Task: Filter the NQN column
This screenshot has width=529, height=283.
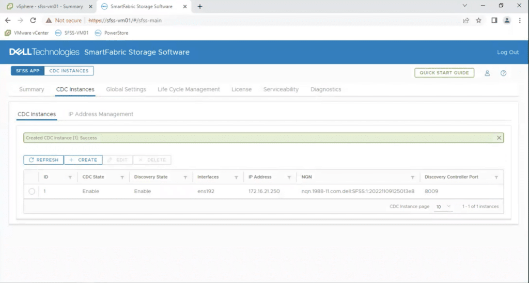Action: coord(413,178)
